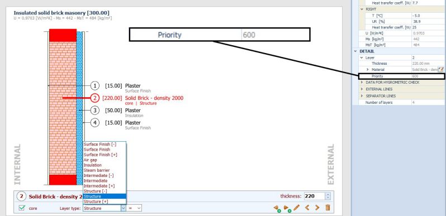Click the [50.00] Plaster layer 3 label

(x=122, y=111)
